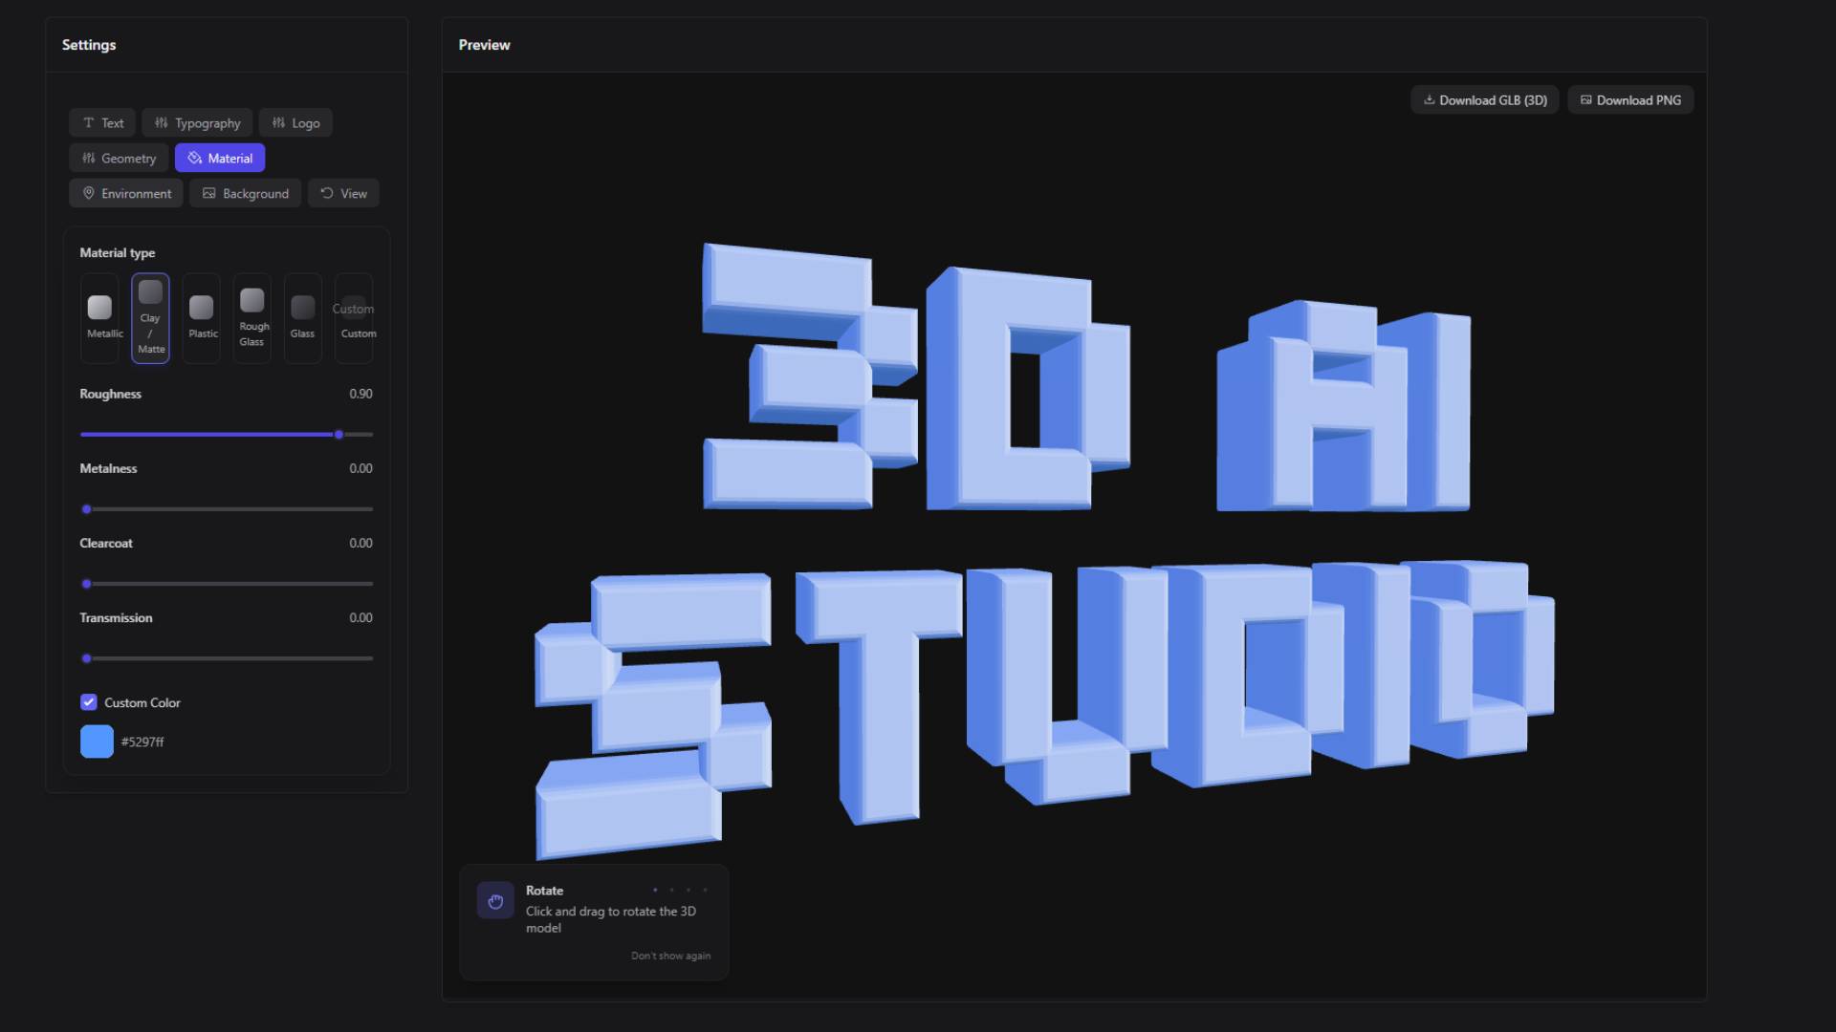Click the Roughness value 0.90
1836x1032 pixels.
[x=361, y=394]
